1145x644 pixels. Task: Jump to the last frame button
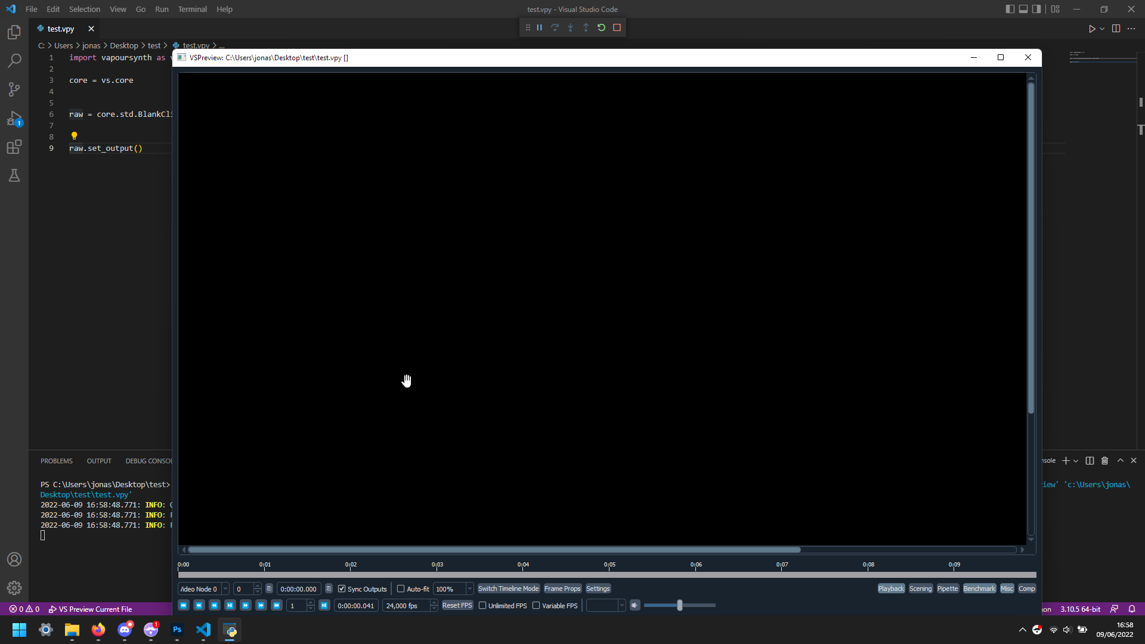pos(277,605)
